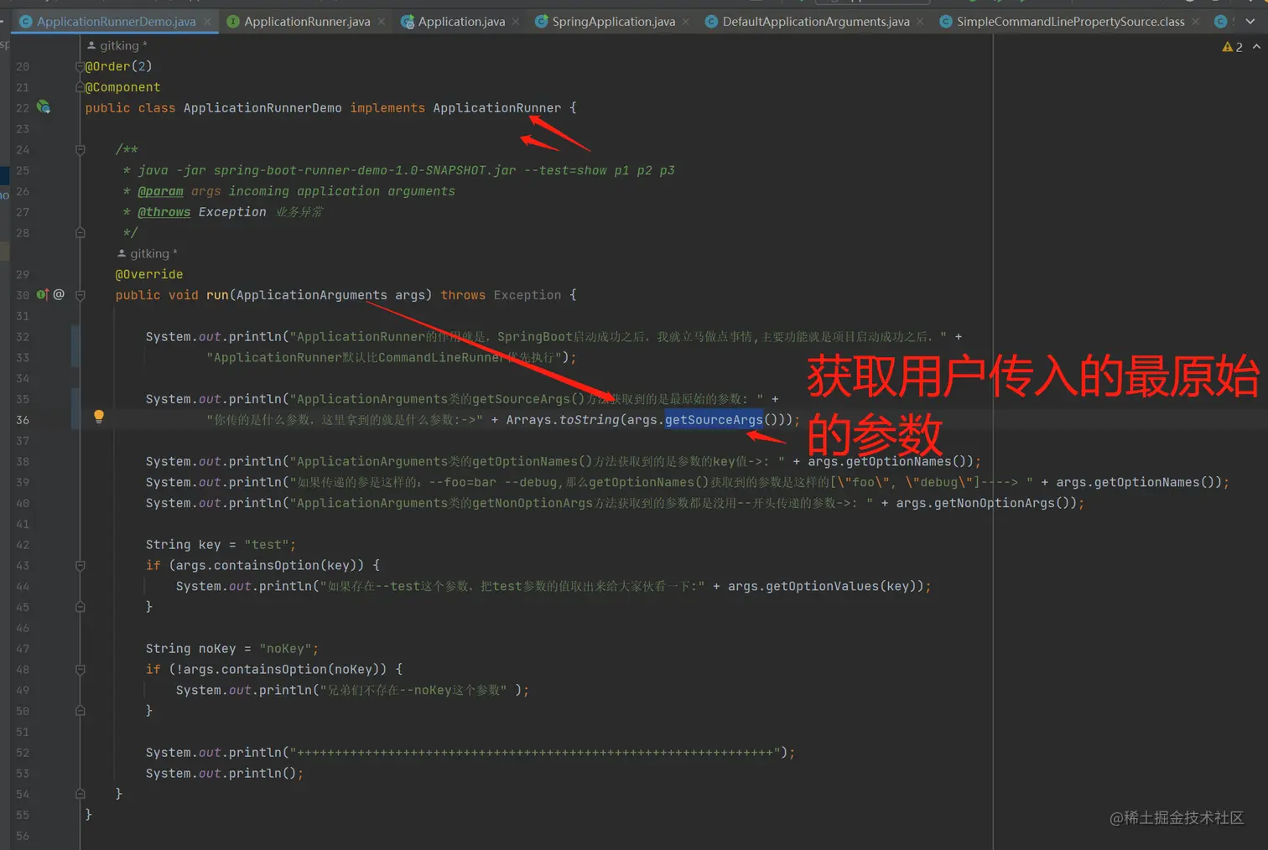The width and height of the screenshot is (1268, 850).
Task: Switch to the ApplicationRunner.java tab
Action: [307, 22]
